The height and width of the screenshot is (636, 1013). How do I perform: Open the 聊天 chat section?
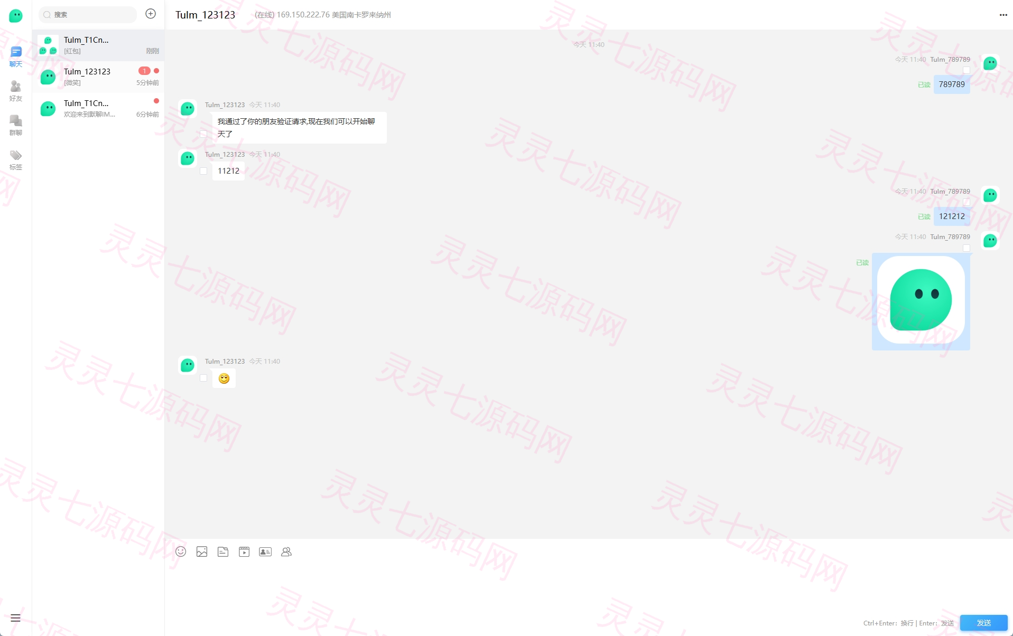16,56
